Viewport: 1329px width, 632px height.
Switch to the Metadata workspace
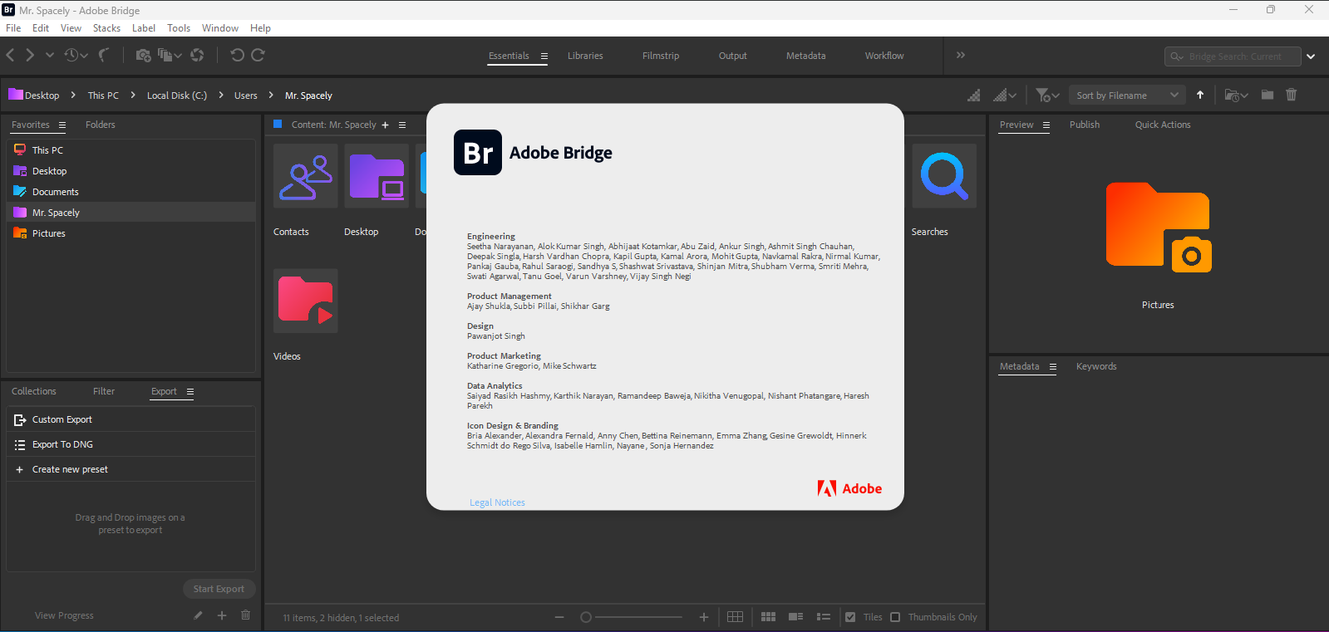pos(805,56)
